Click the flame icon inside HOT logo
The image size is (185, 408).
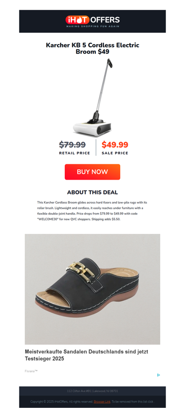click(x=79, y=20)
